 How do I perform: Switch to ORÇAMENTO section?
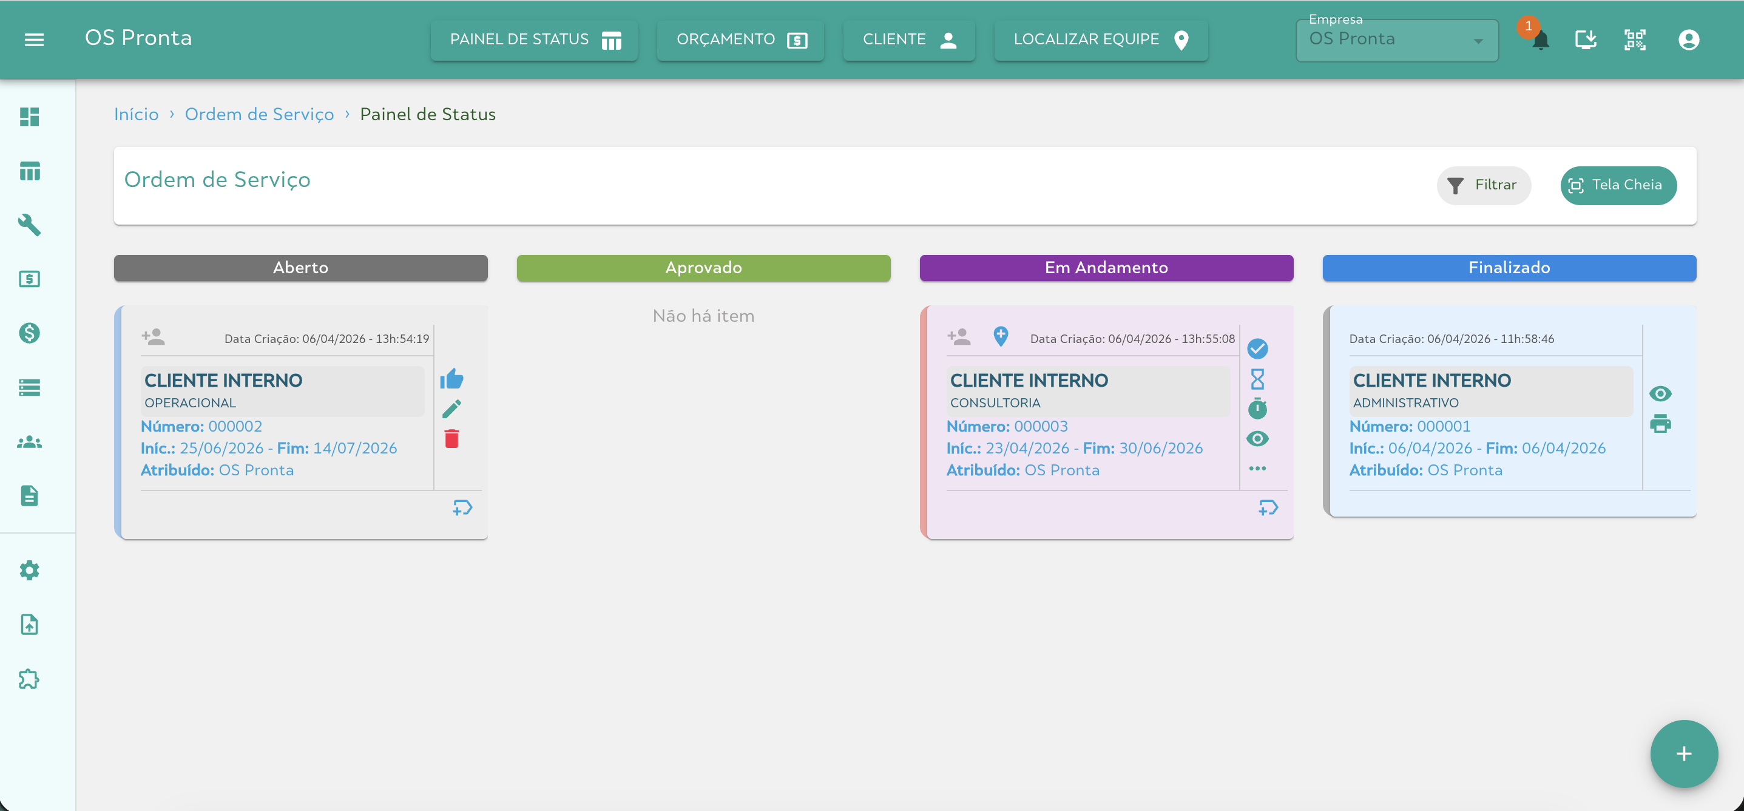click(x=740, y=40)
